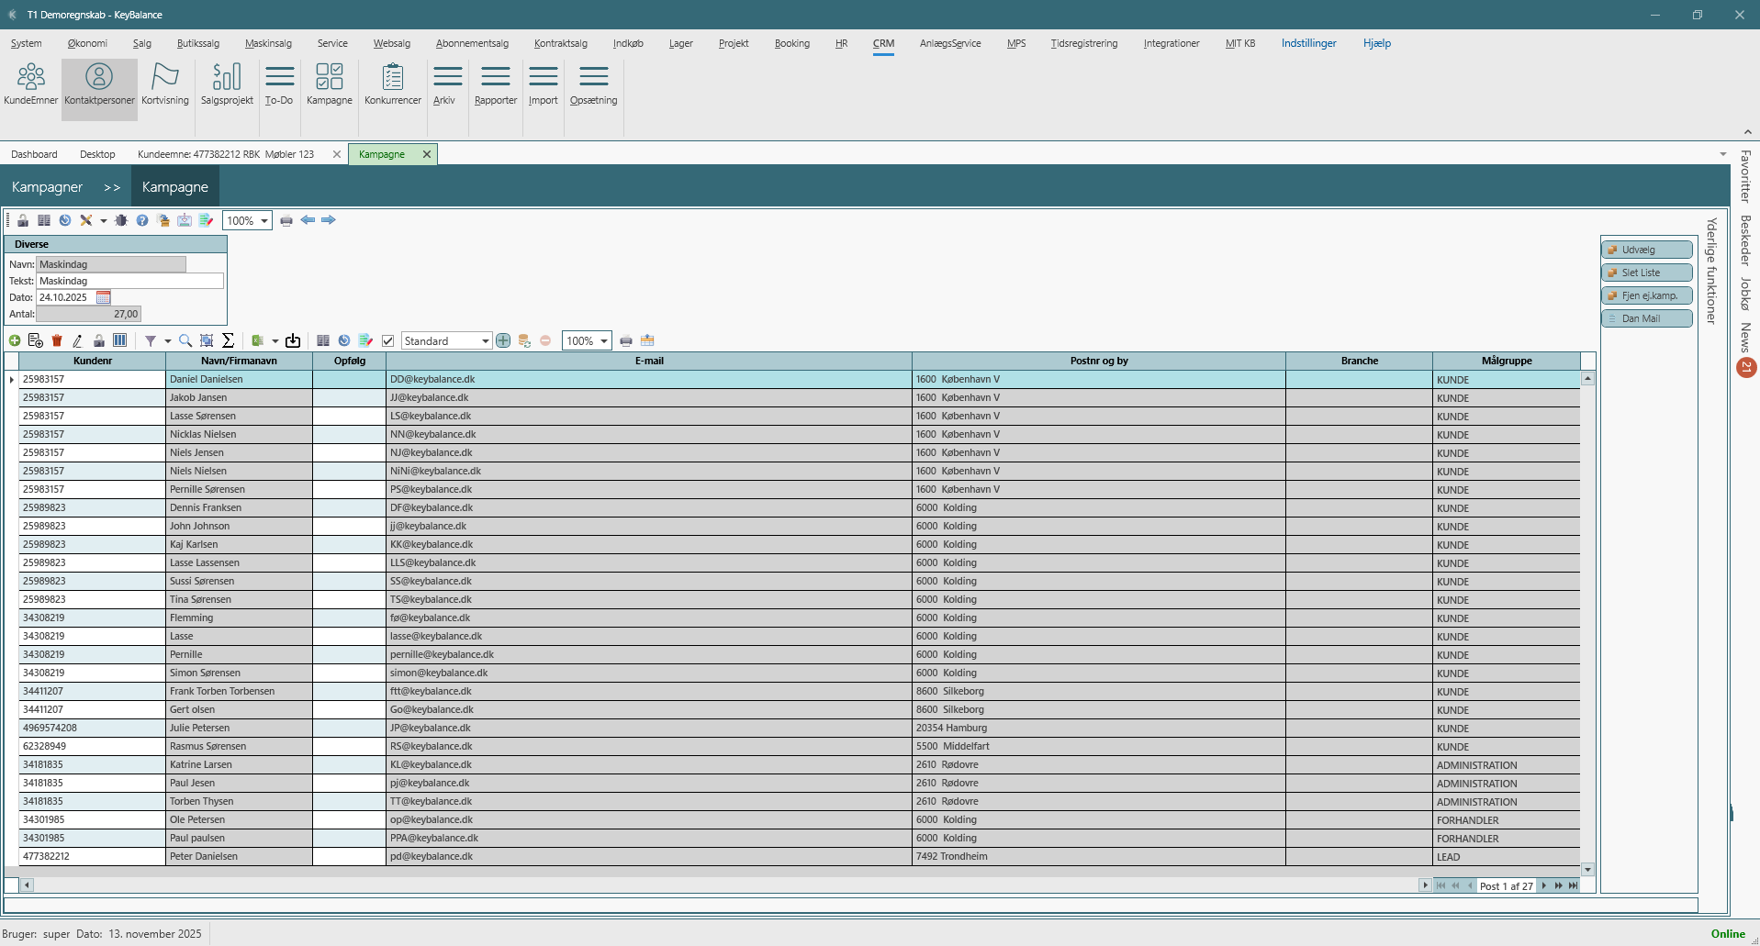The image size is (1760, 946).
Task: Switch to the Dashboard tab
Action: click(x=34, y=154)
